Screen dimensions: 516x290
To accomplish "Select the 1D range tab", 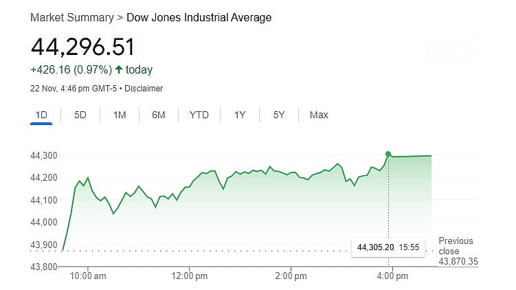I will click(x=41, y=115).
